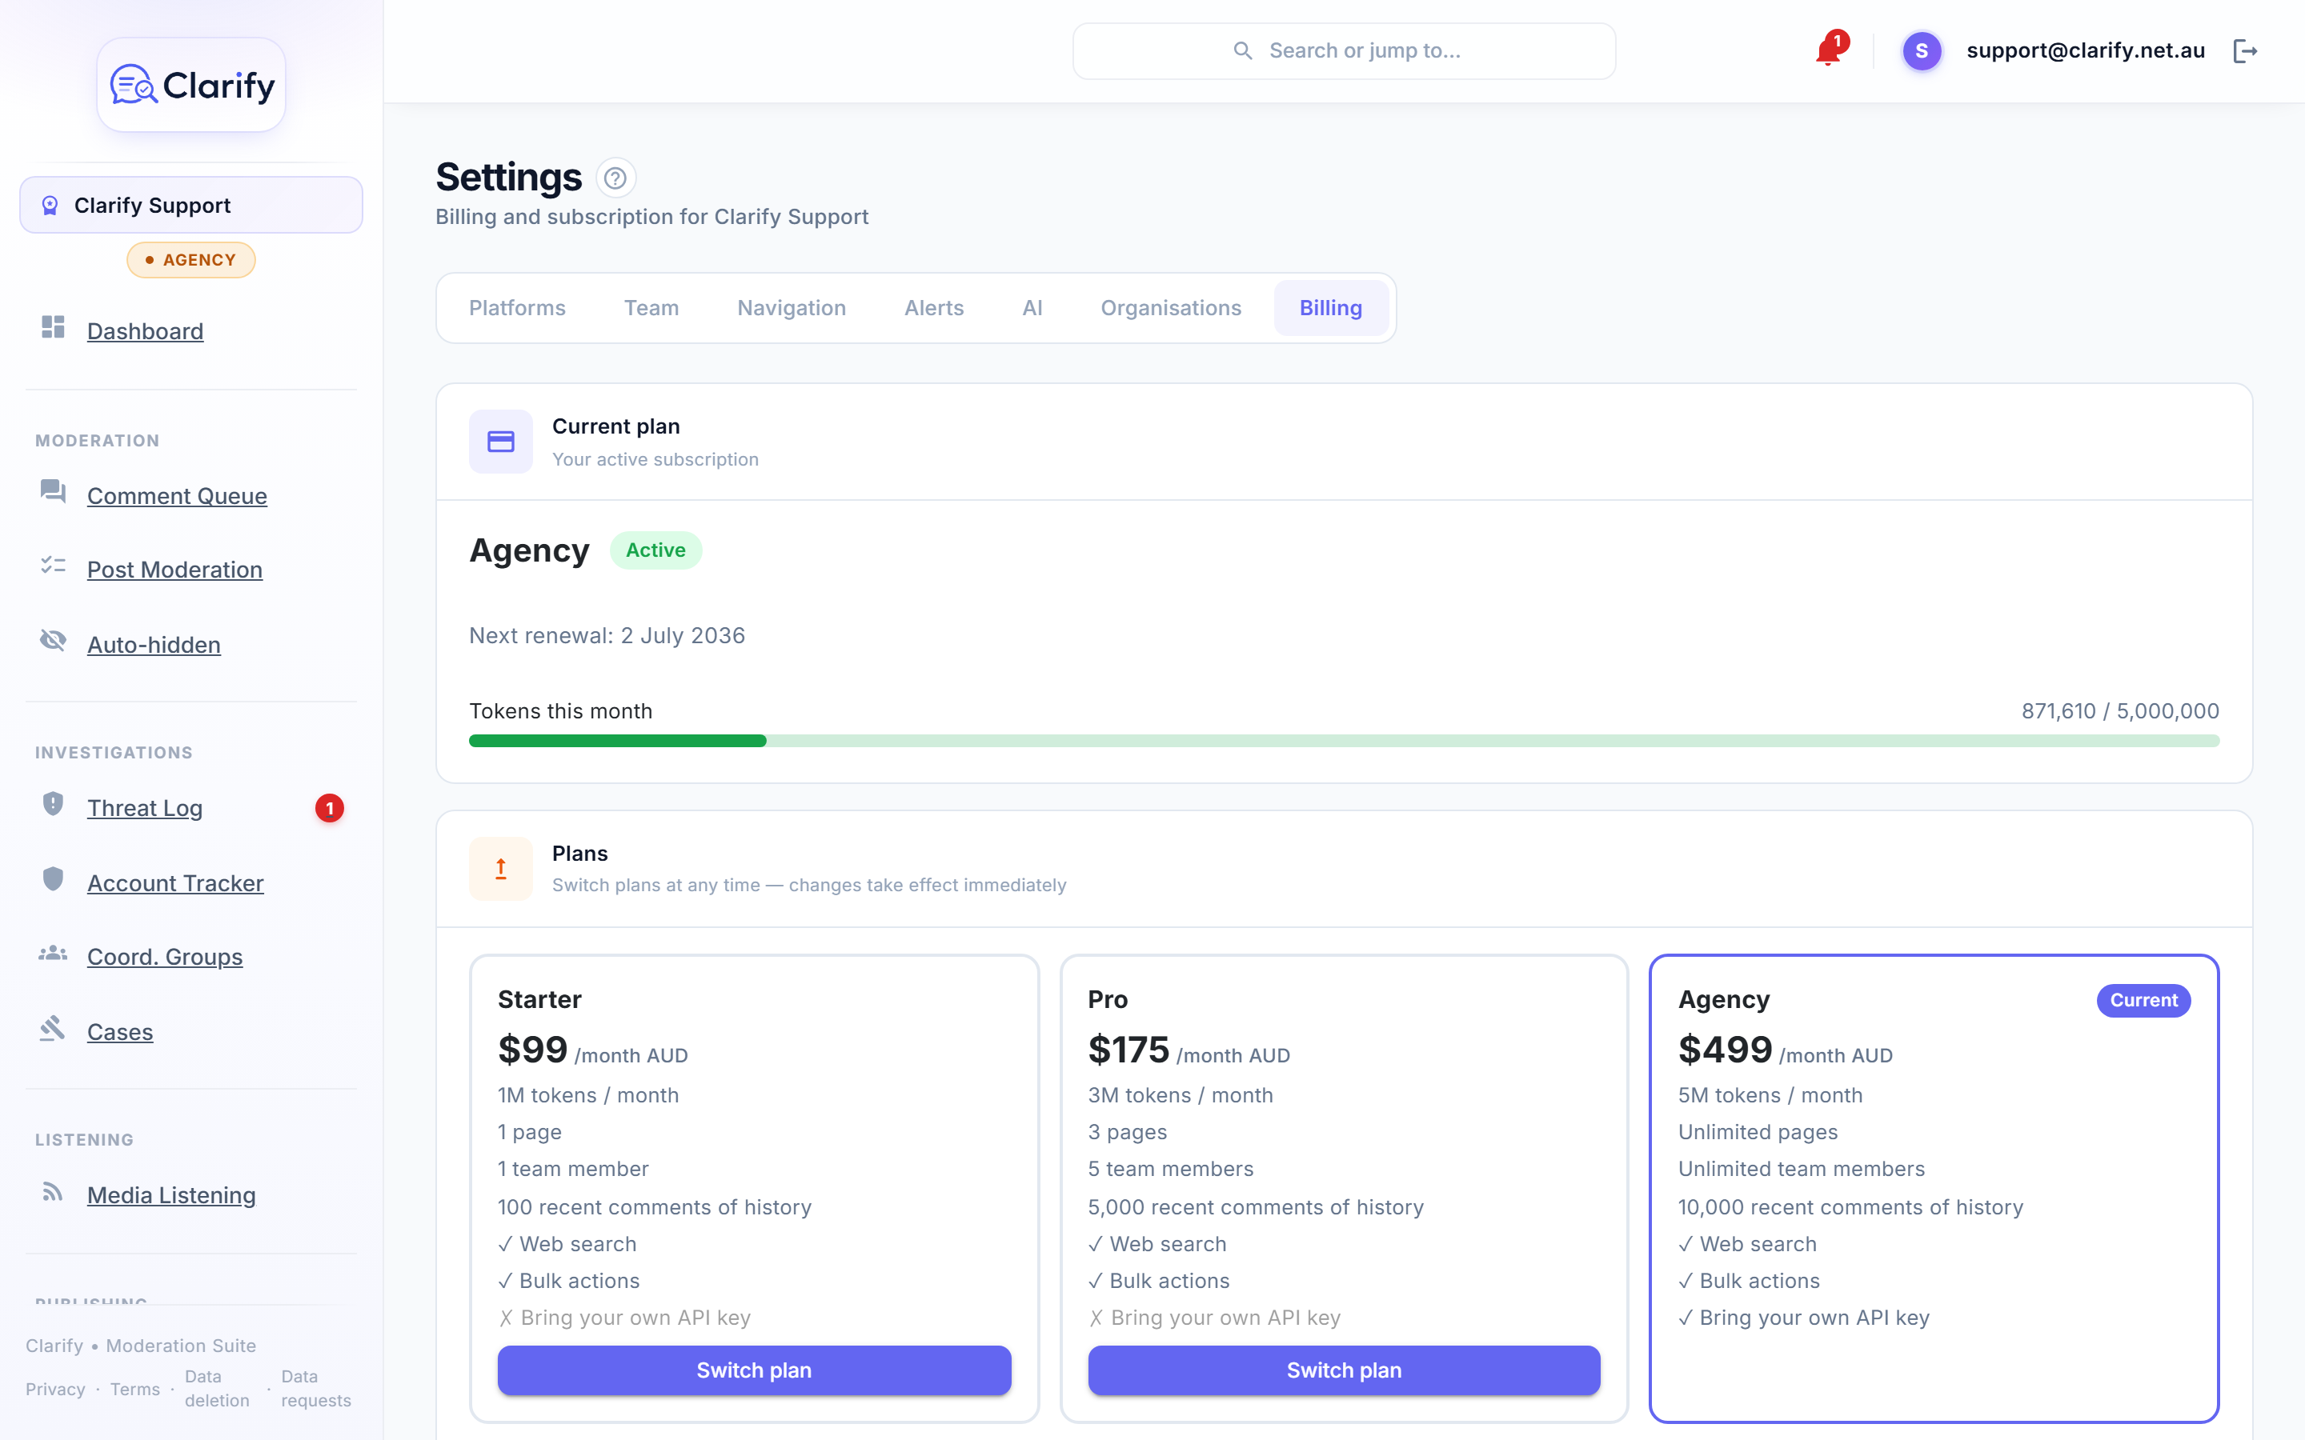Click the Current plan card icon
2305x1440 pixels.
tap(501, 442)
